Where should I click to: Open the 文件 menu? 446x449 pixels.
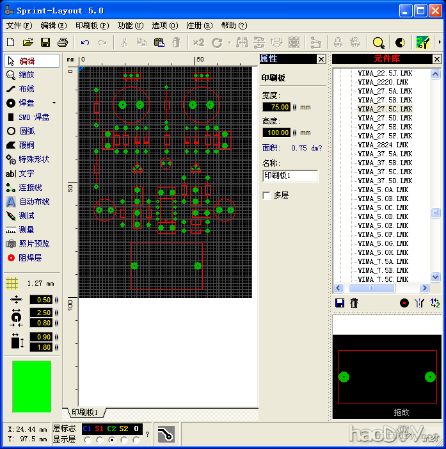pyautogui.click(x=19, y=26)
